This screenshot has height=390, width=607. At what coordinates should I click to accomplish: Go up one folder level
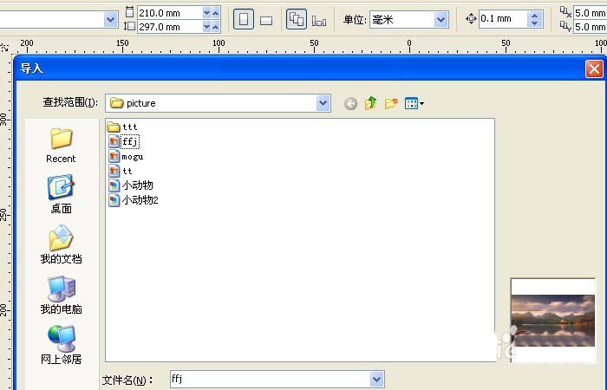pyautogui.click(x=371, y=103)
